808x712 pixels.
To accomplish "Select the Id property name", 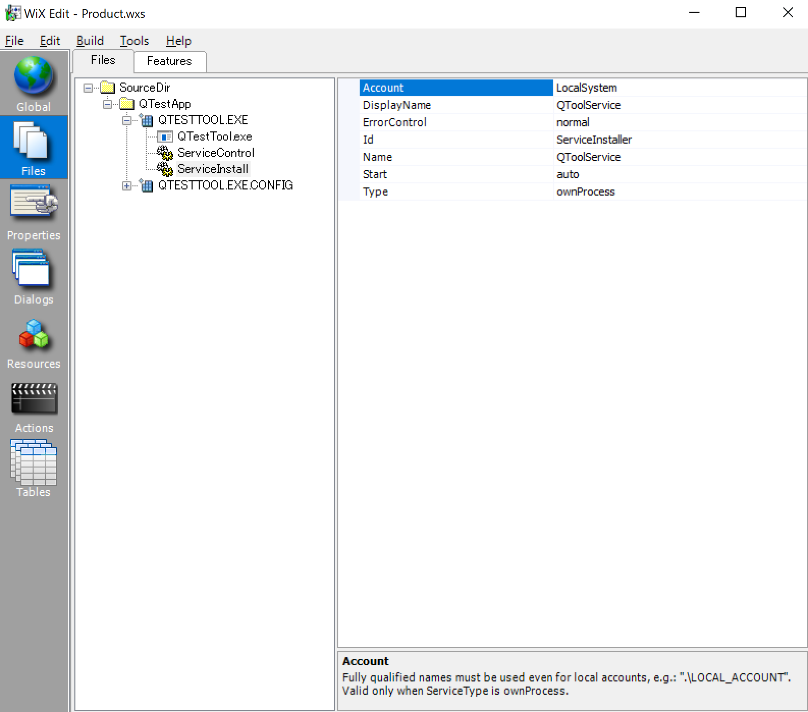I will click(368, 140).
